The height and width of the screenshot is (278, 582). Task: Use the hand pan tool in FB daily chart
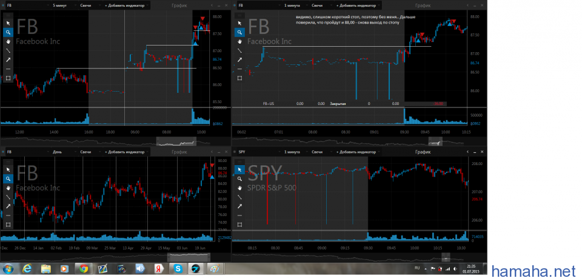pyautogui.click(x=8, y=188)
